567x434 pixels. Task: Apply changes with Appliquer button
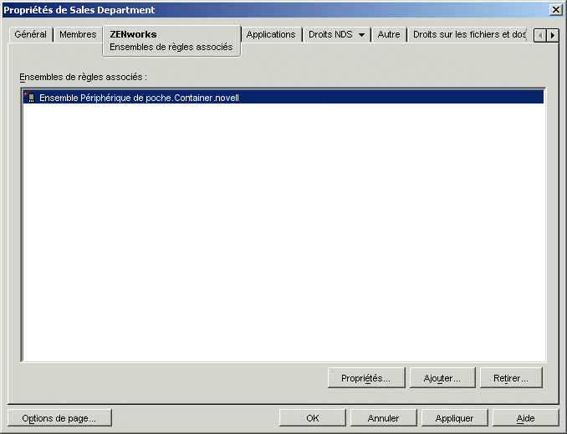click(454, 418)
